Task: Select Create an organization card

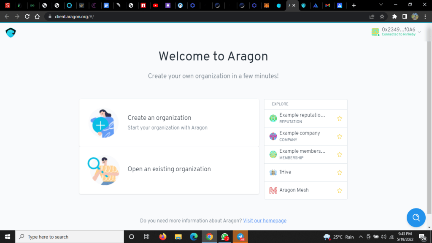Action: 169,123
